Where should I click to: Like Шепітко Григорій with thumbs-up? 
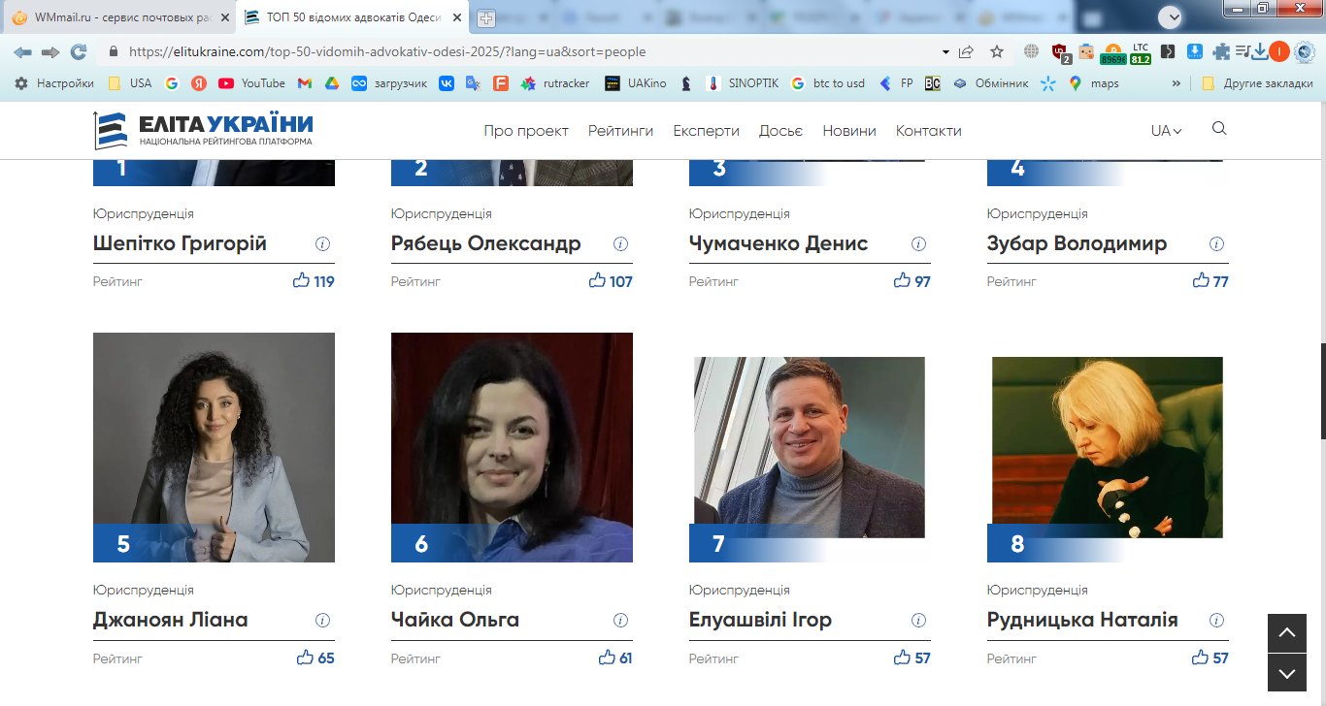coord(301,280)
